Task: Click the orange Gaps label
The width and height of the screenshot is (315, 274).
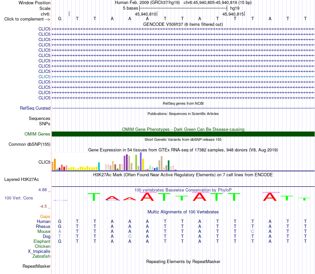Action: (x=45, y=216)
